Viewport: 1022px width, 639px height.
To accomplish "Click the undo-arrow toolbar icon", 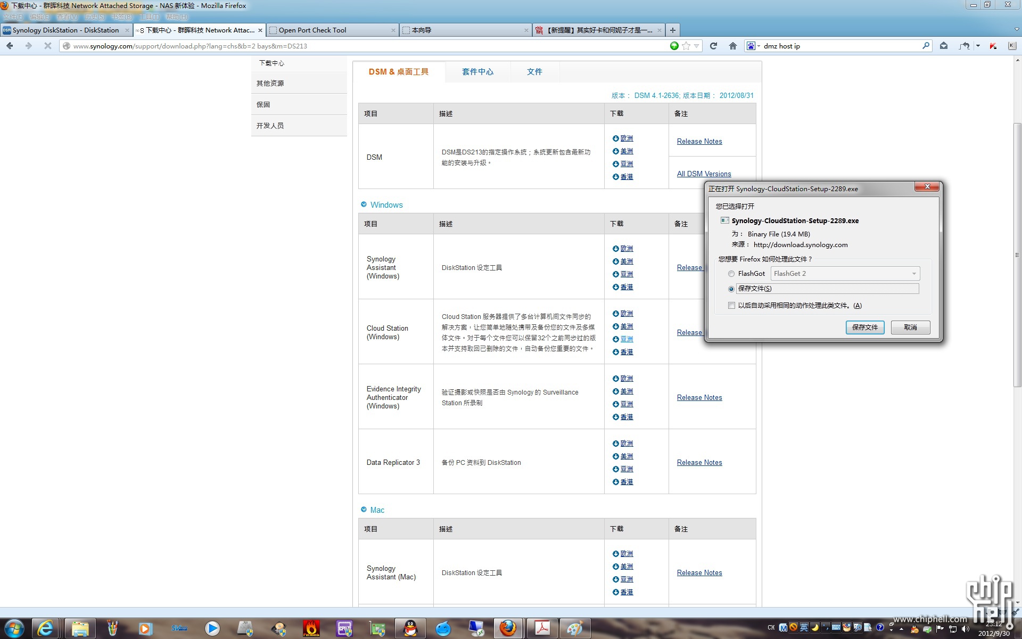I will click(964, 46).
